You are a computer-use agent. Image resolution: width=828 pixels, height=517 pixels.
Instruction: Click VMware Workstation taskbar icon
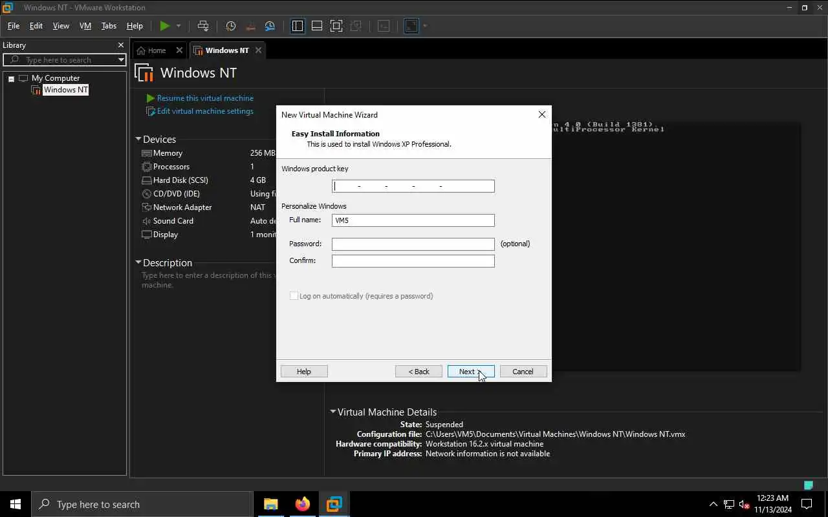[334, 504]
